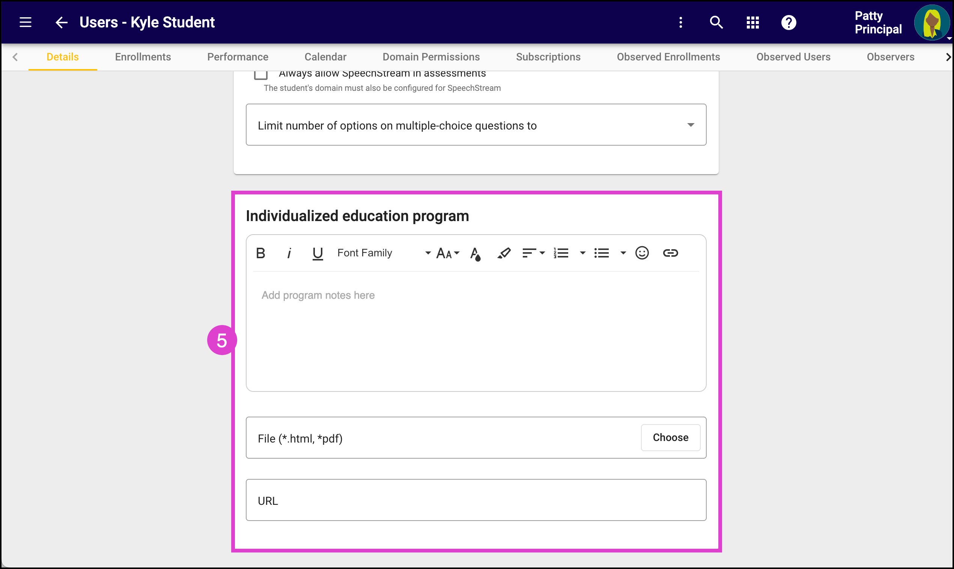Open the text color tool

click(475, 254)
